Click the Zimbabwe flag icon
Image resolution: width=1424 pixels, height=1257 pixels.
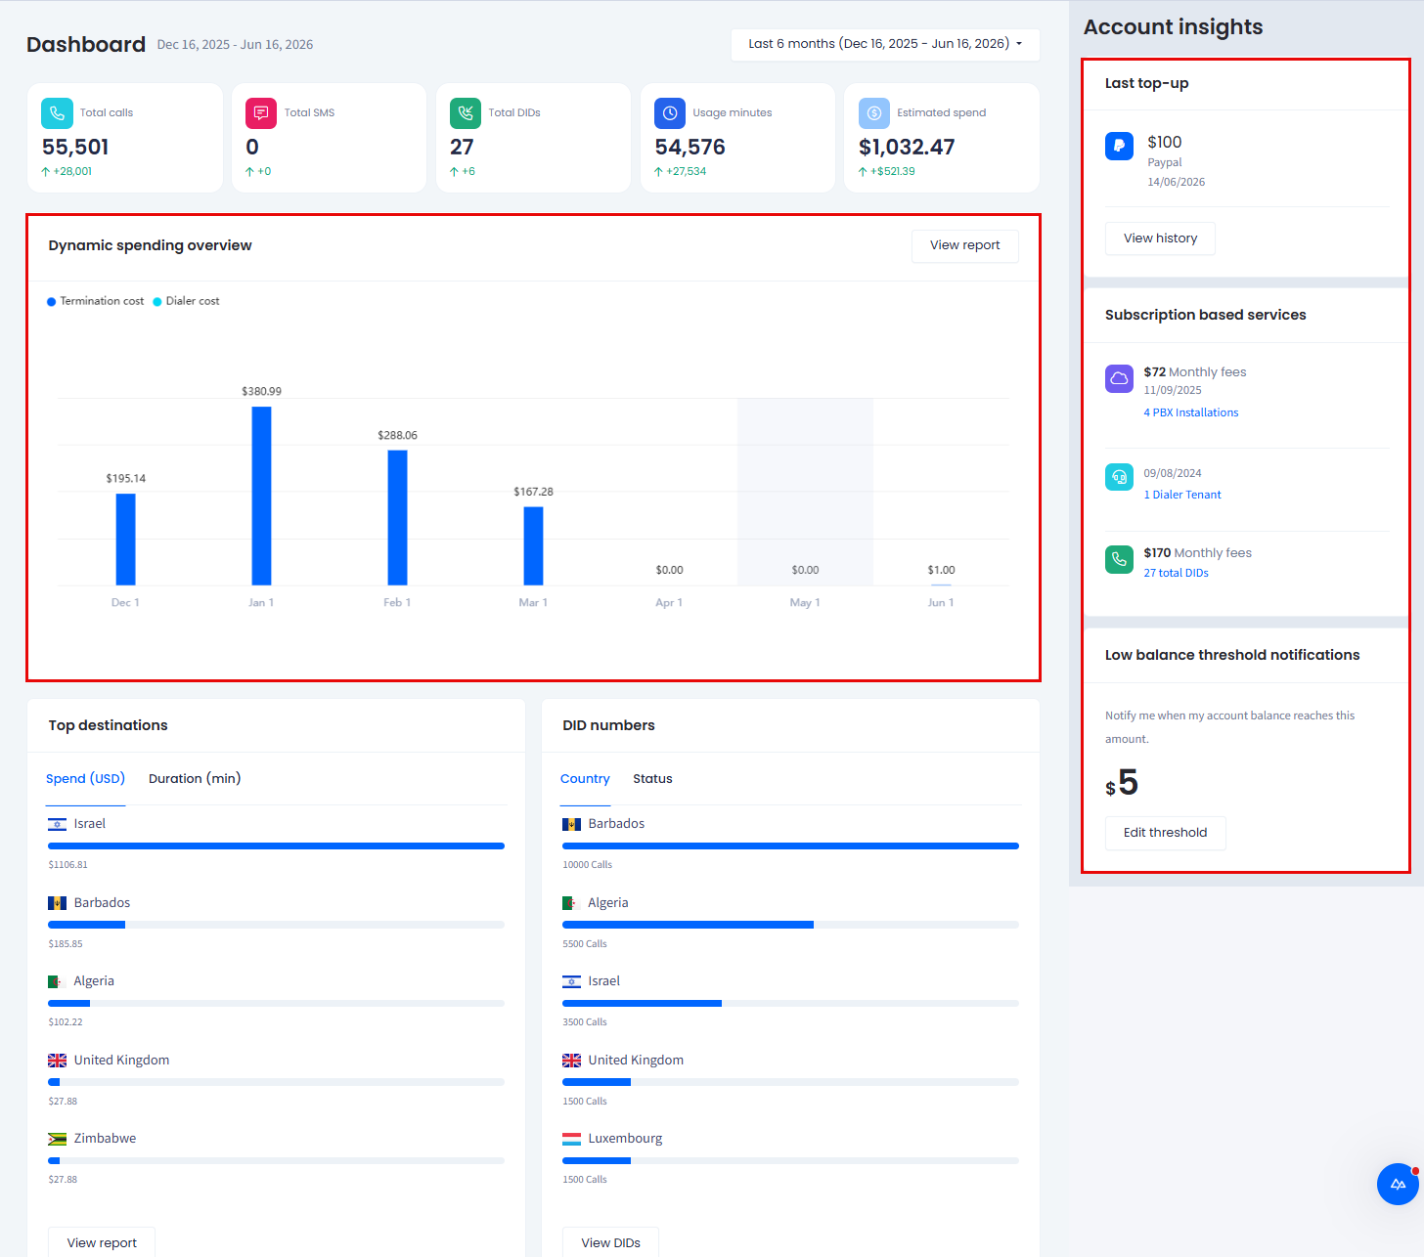pos(58,1139)
